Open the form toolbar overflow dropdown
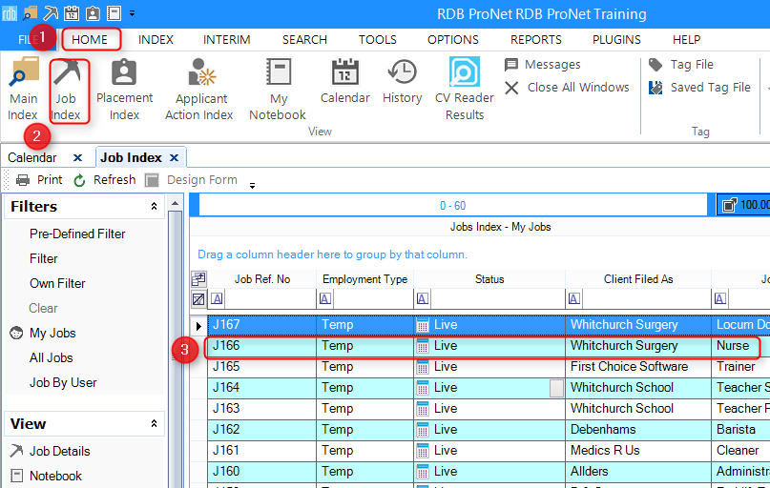Screen dimensions: 770x488 coord(252,186)
